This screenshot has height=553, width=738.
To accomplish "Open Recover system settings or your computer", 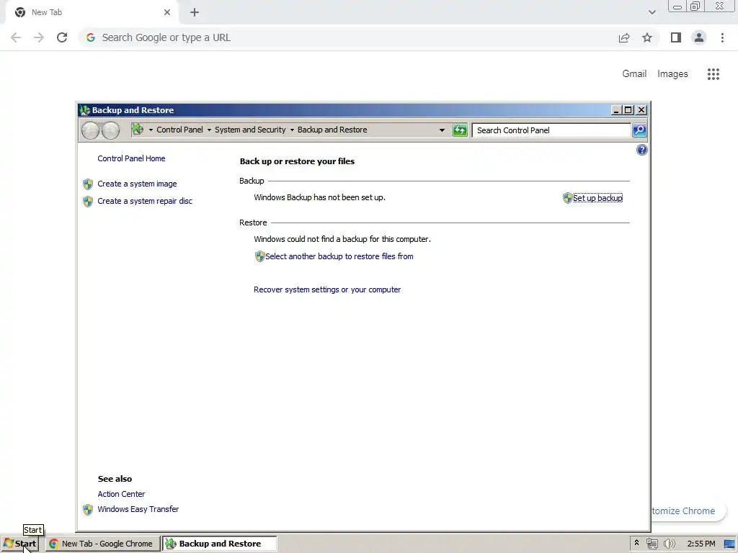I will point(327,289).
